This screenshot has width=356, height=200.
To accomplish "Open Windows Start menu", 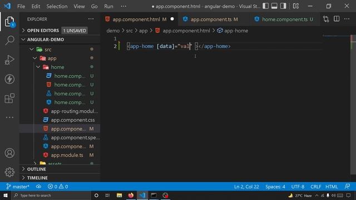I will [x=6, y=195].
